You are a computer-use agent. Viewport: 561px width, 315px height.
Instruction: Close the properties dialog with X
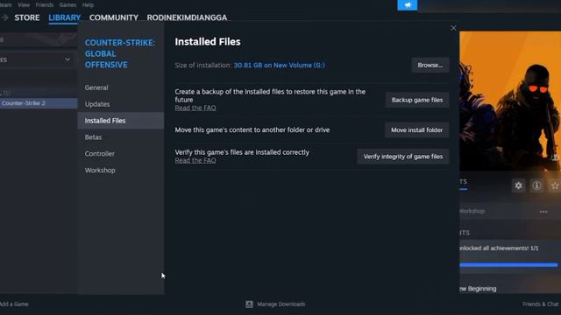pyautogui.click(x=453, y=28)
